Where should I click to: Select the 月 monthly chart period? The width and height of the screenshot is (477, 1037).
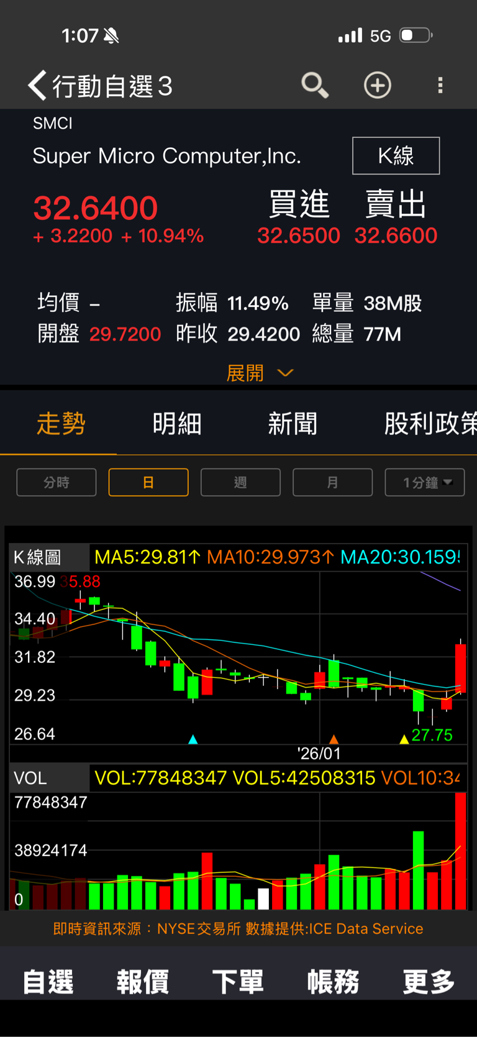click(x=332, y=482)
